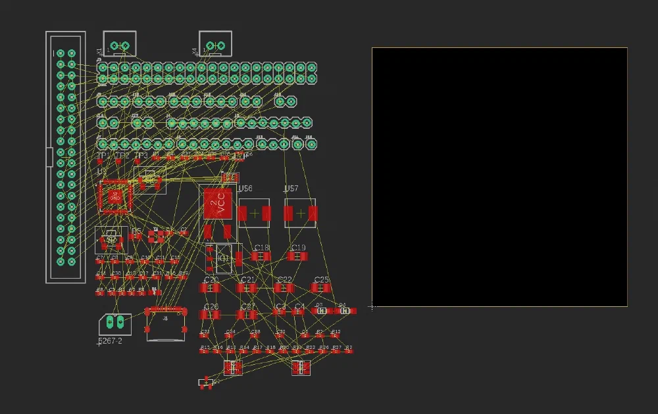Select the U$7 component footprint
This screenshot has height=414, width=658.
pos(300,214)
